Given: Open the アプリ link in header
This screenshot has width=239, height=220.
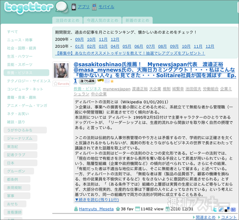Looking at the screenshot, I should [x=84, y=7].
